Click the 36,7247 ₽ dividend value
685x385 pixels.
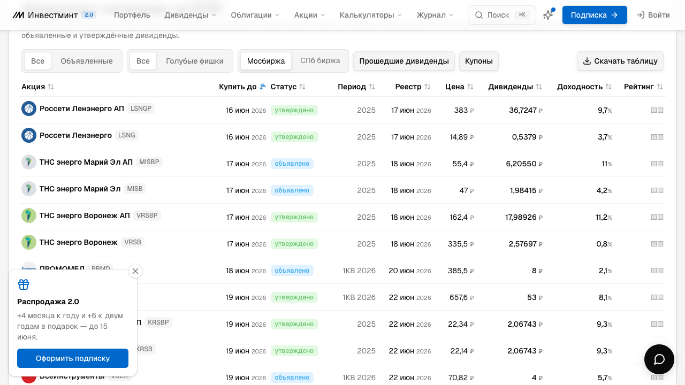click(x=526, y=110)
